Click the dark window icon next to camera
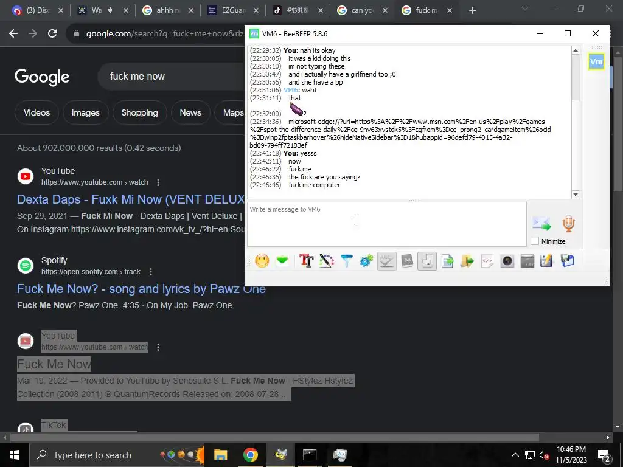Screen dimensions: 623x467 [527, 261]
